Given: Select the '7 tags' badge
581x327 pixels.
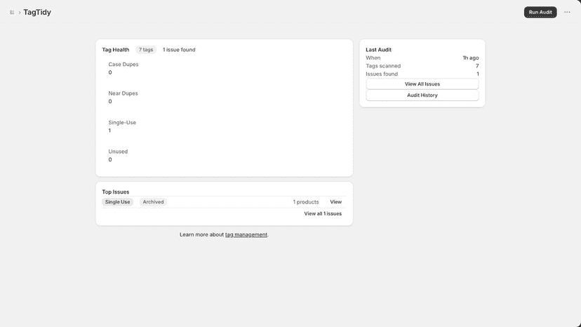Looking at the screenshot, I should [146, 50].
